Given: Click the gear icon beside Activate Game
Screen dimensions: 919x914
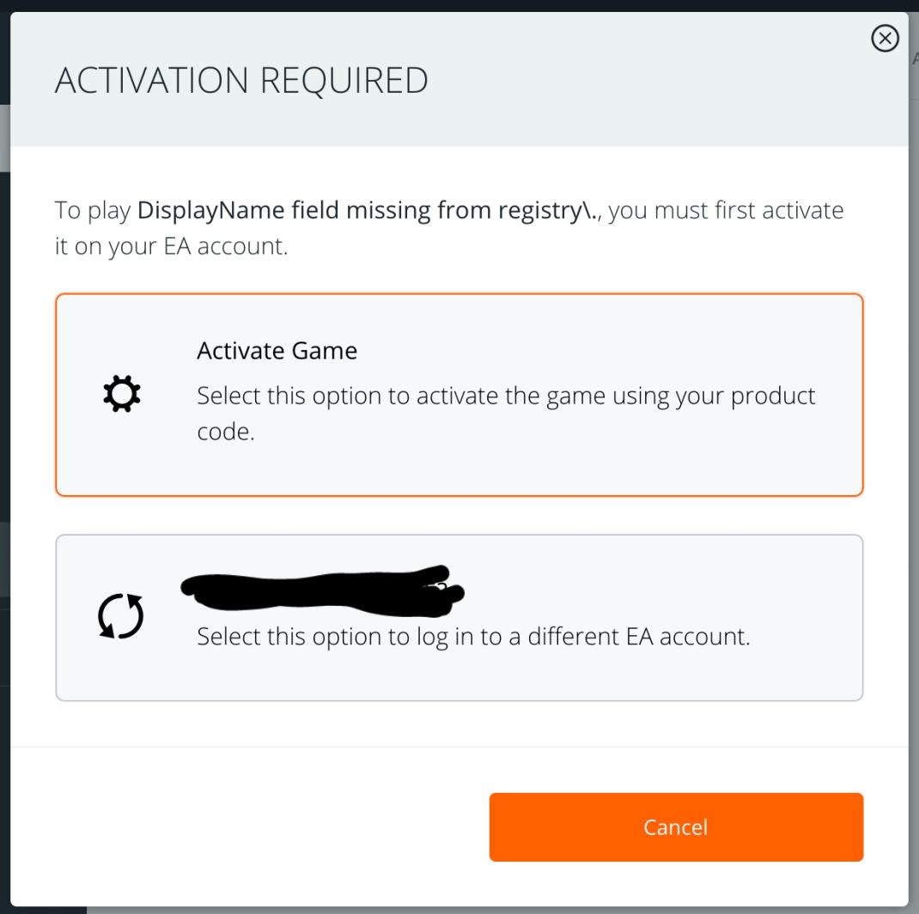Looking at the screenshot, I should coord(121,394).
